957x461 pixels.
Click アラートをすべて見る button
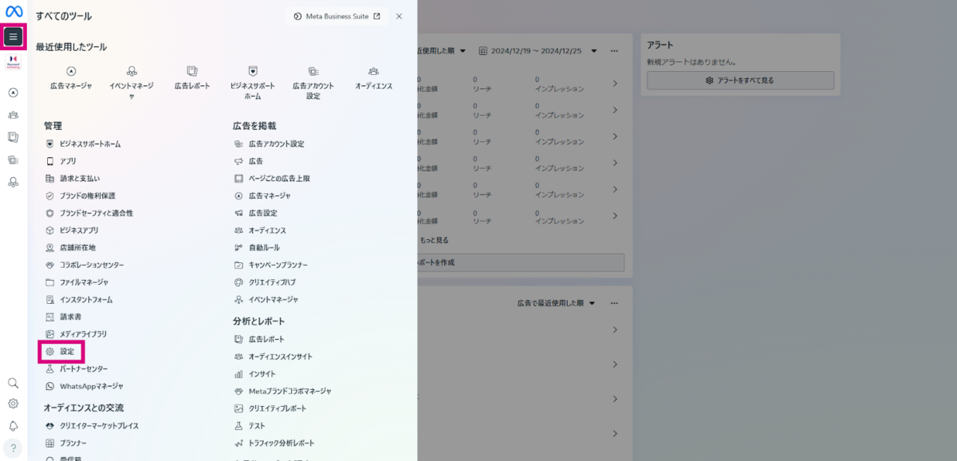click(x=740, y=81)
